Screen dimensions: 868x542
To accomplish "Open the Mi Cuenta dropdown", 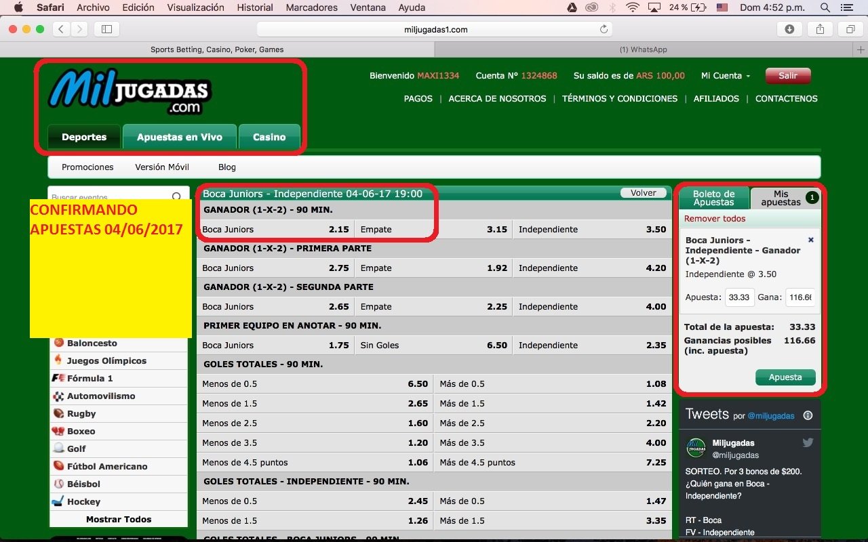I will tap(725, 76).
